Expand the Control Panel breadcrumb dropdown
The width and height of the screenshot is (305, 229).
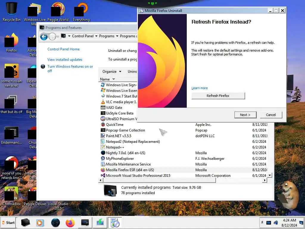pos(96,36)
